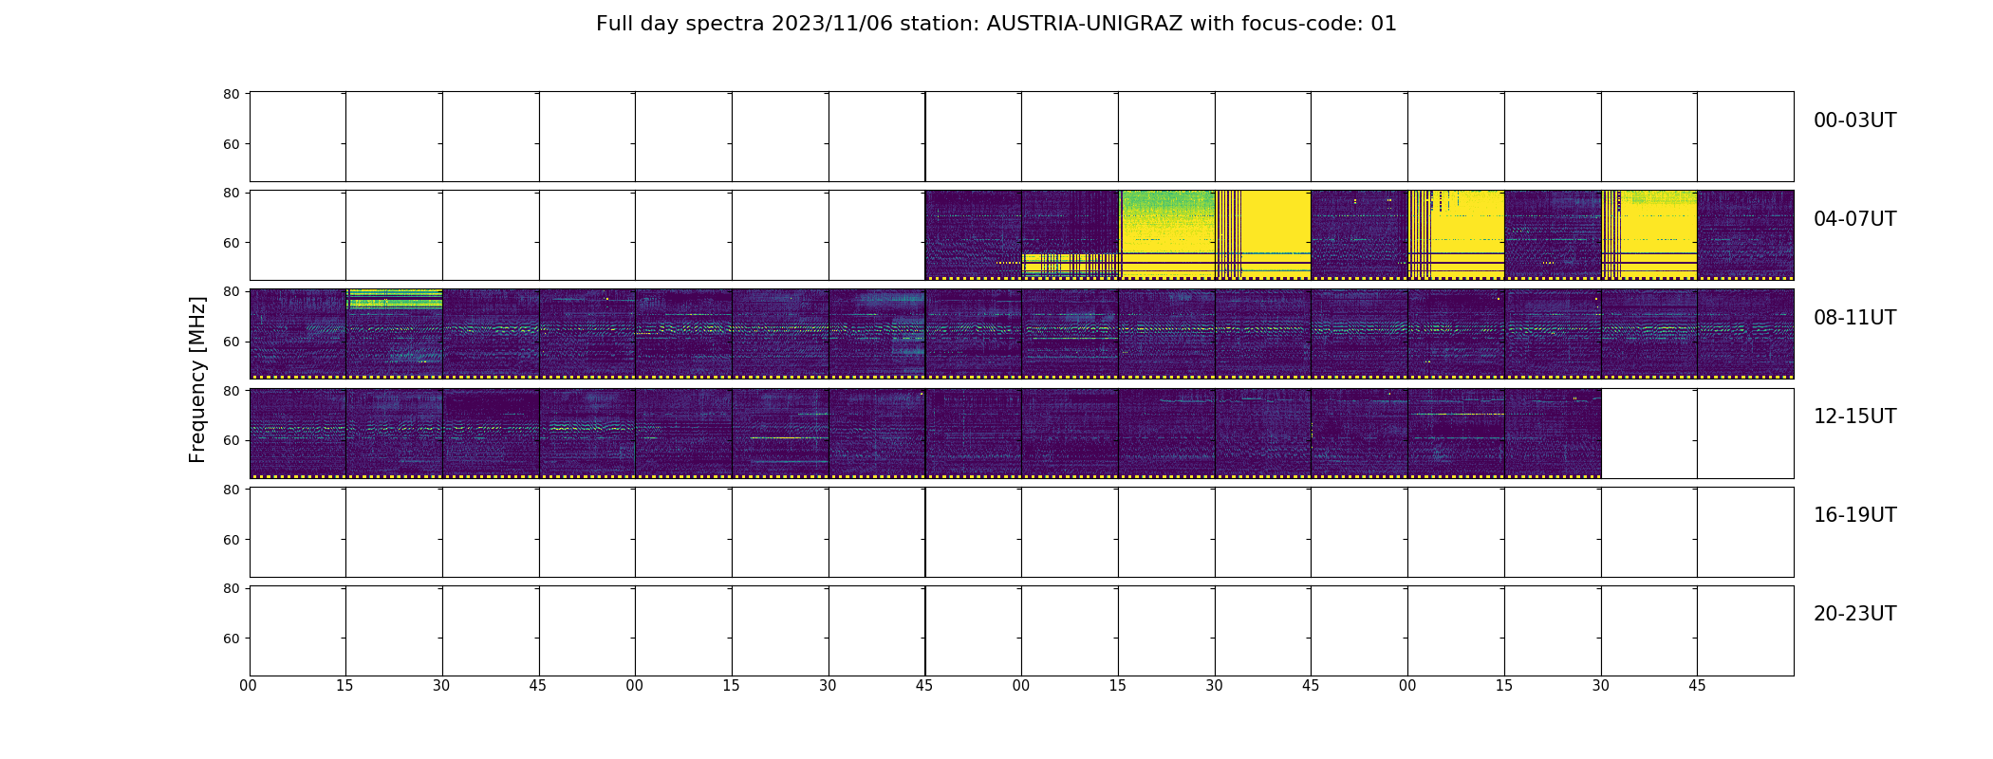The image size is (1993, 759).
Task: Select the '12-15UT' row label
Action: 1854,417
